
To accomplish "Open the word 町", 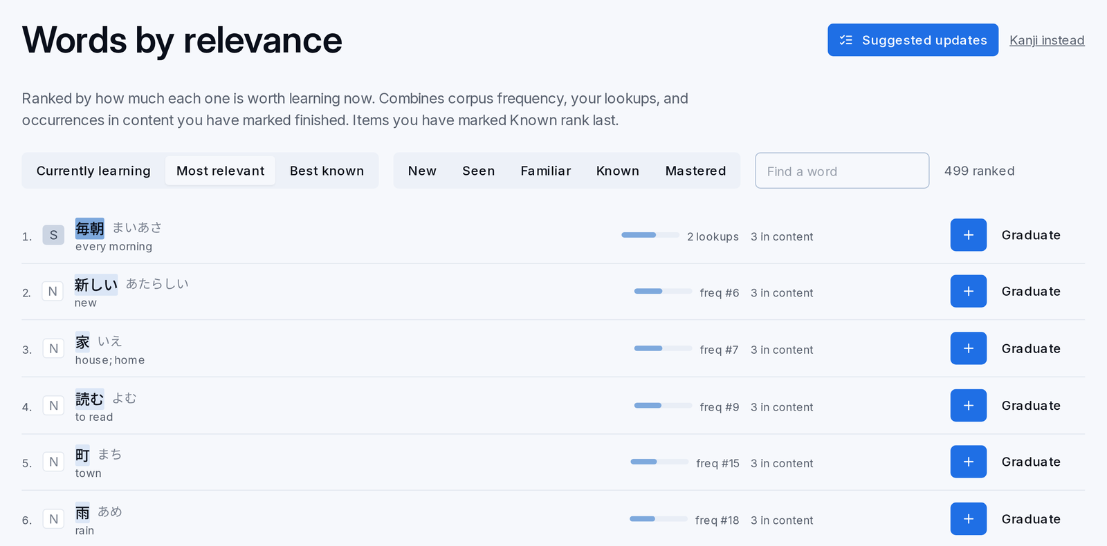I will 82,455.
